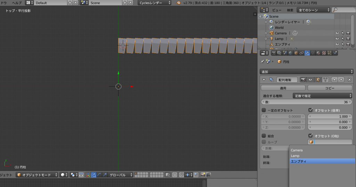The image size is (356, 187).
Task: Move the array modifier up with the up arrow
Action: 334,80
